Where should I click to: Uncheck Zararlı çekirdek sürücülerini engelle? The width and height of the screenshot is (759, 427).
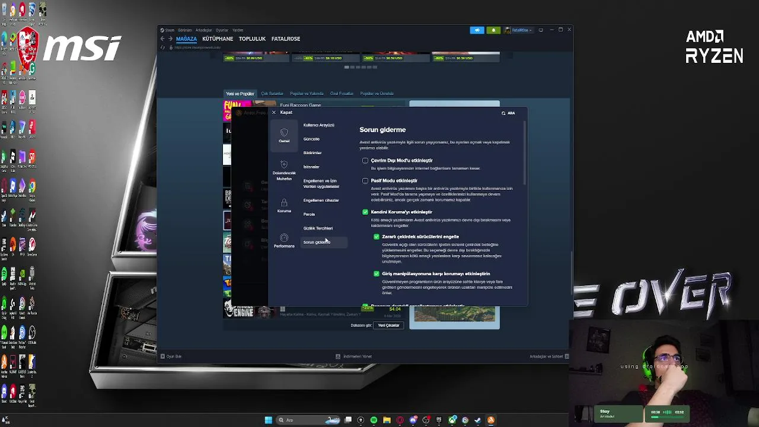tap(377, 237)
